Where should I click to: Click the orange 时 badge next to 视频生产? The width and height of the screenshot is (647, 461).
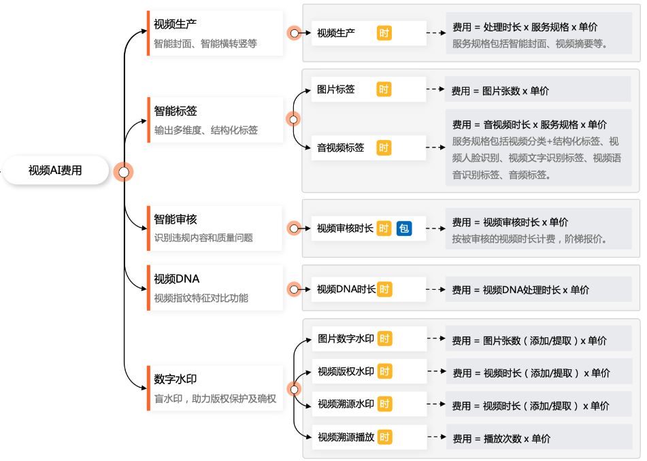(x=384, y=33)
